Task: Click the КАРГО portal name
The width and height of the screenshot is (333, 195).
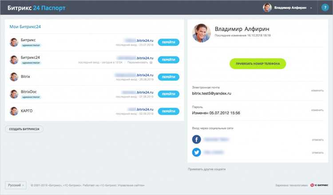Action: (x=27, y=111)
